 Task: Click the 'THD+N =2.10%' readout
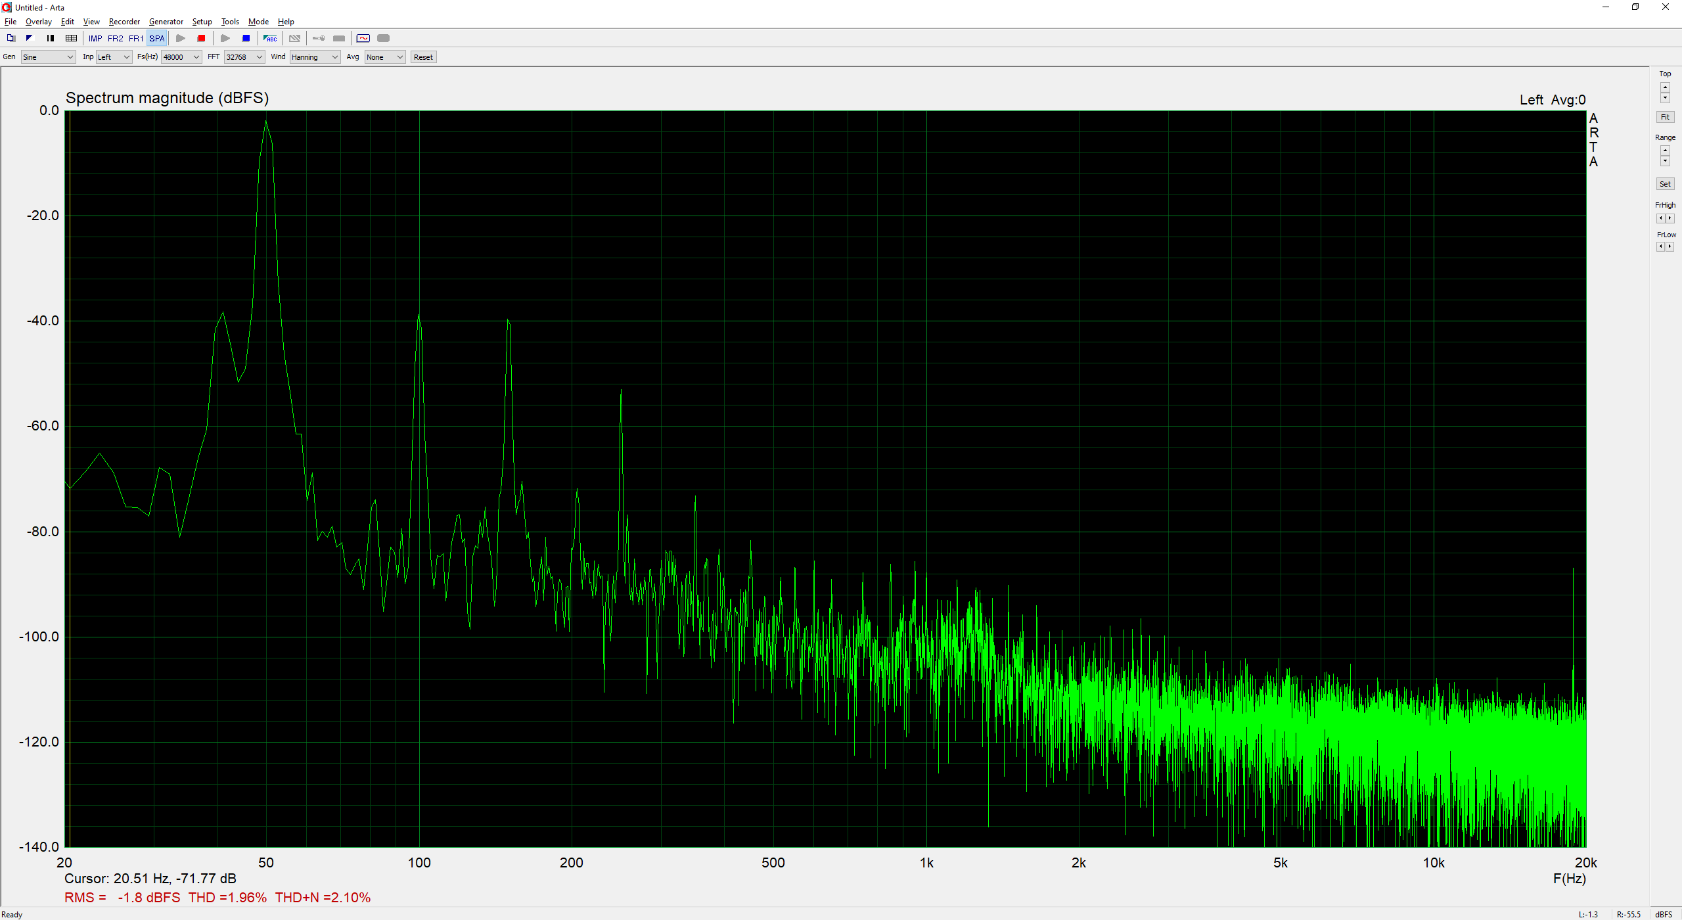323,898
